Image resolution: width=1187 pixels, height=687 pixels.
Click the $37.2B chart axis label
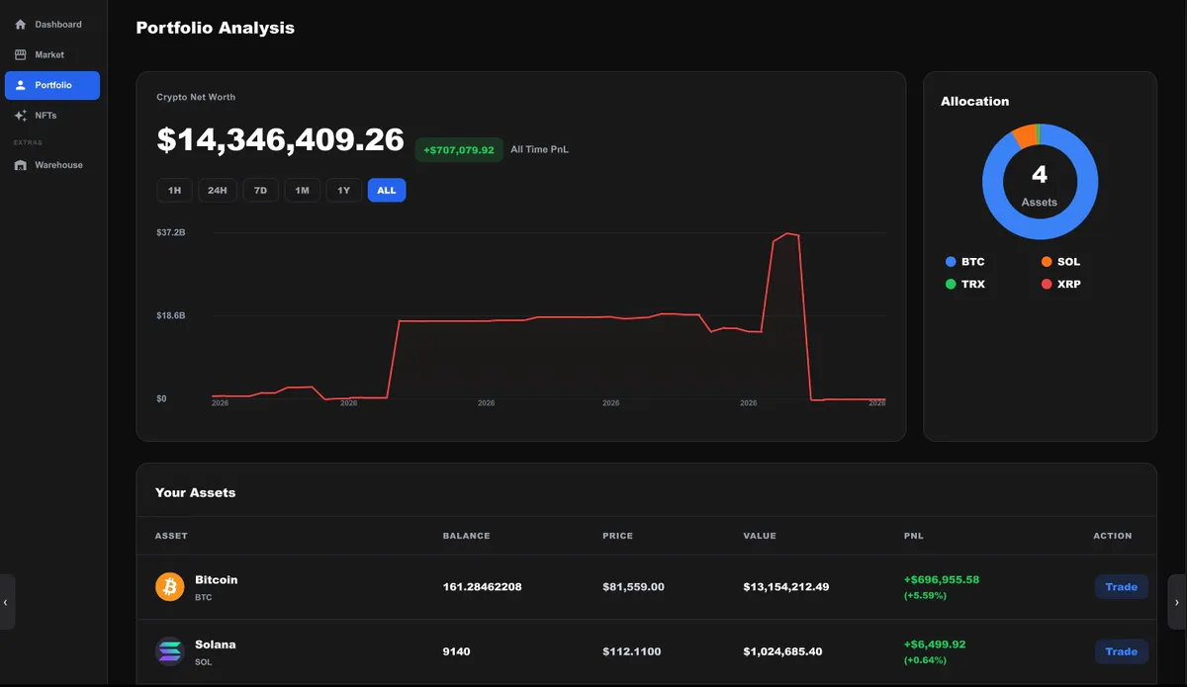[x=171, y=232]
